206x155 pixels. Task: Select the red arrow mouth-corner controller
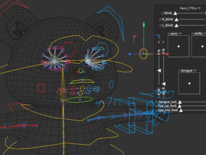pyautogui.click(x=59, y=91)
